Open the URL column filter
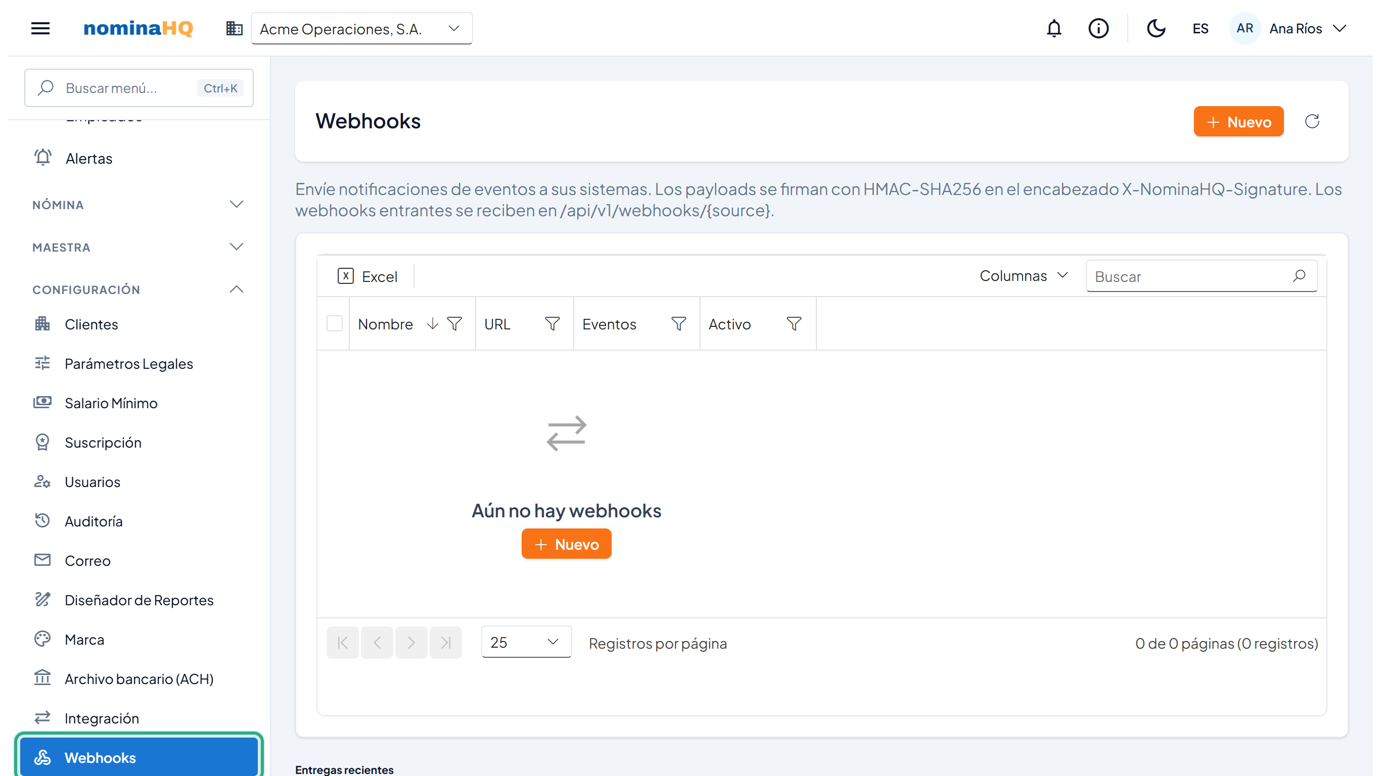The height and width of the screenshot is (776, 1381). [x=552, y=324]
